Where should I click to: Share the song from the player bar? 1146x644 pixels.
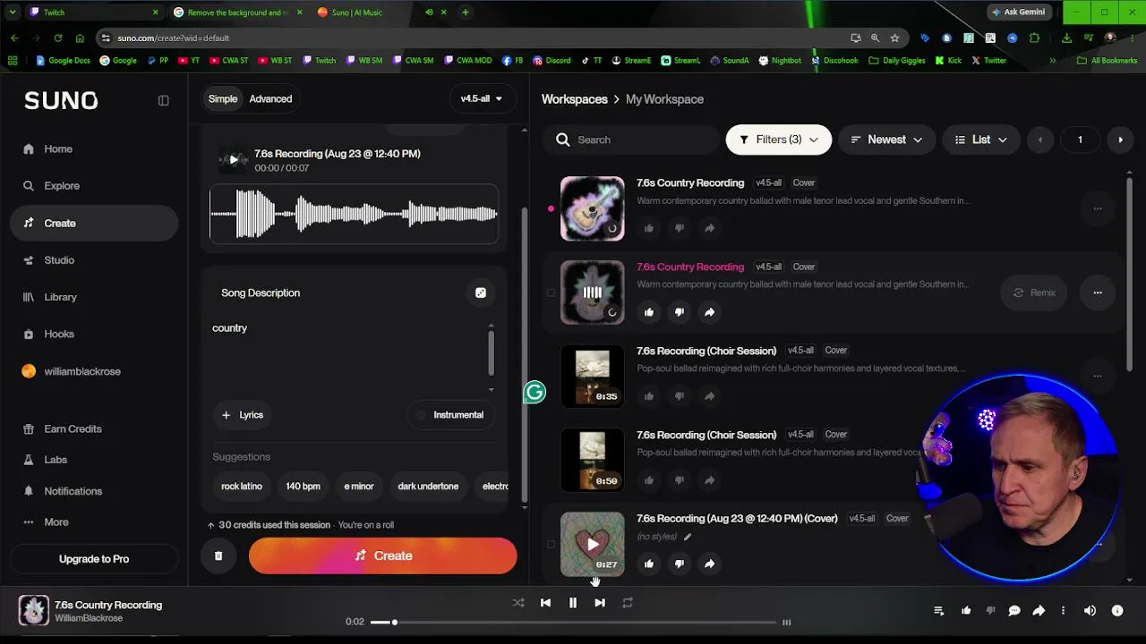pyautogui.click(x=1039, y=611)
